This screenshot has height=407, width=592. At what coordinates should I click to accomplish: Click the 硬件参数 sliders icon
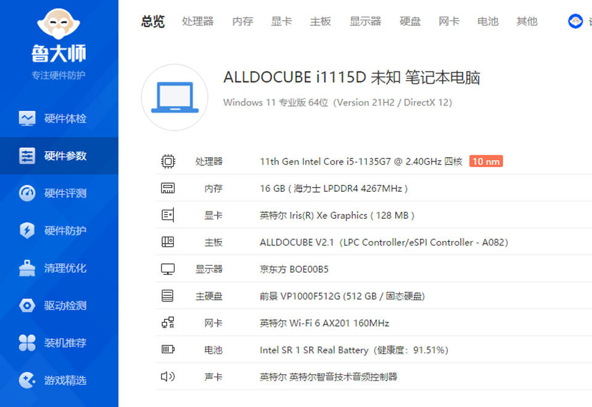(x=27, y=156)
